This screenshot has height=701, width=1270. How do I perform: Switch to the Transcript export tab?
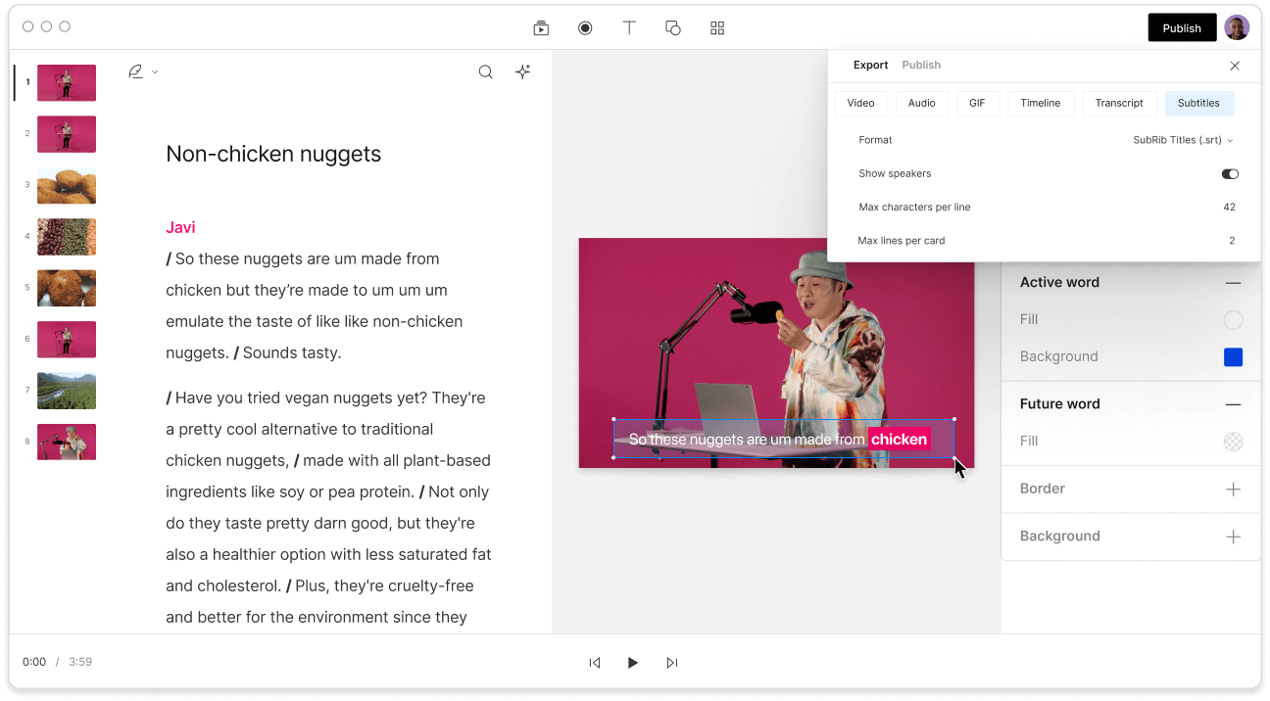[1120, 103]
